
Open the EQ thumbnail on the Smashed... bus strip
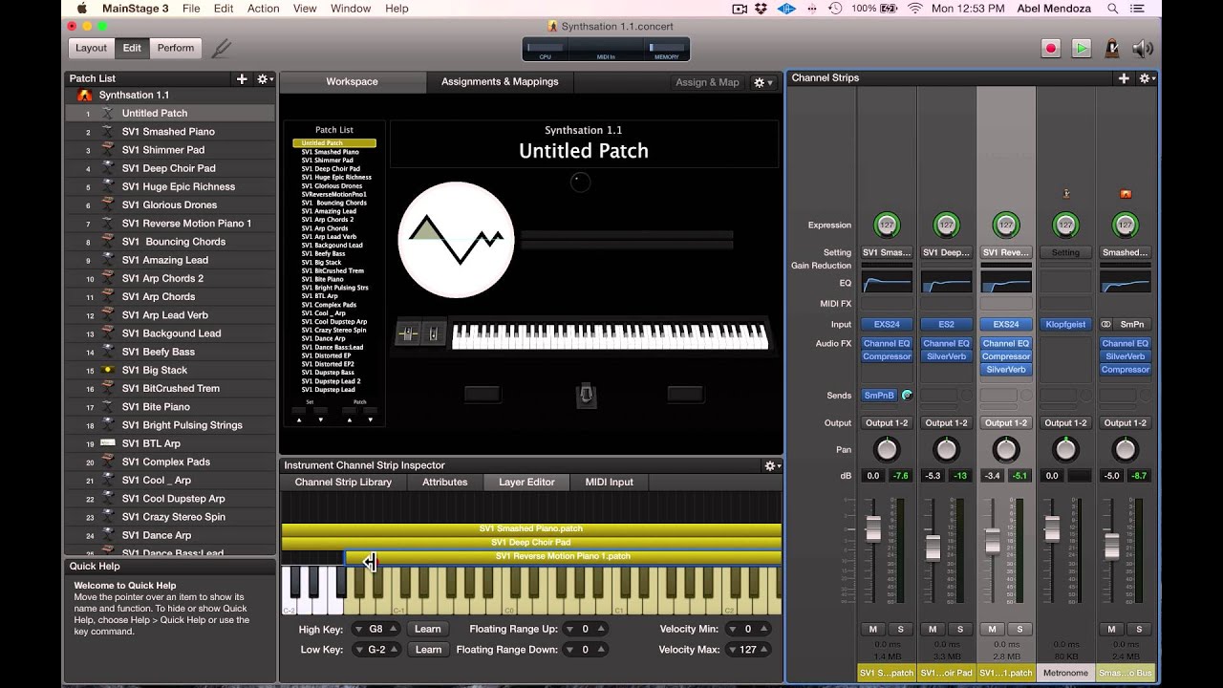pos(1126,282)
